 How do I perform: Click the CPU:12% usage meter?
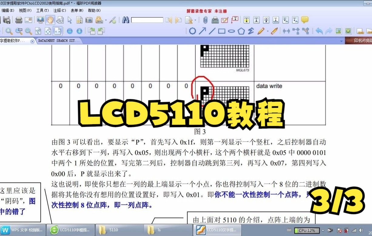pos(306,230)
